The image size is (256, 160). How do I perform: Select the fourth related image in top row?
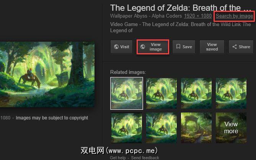231,93
